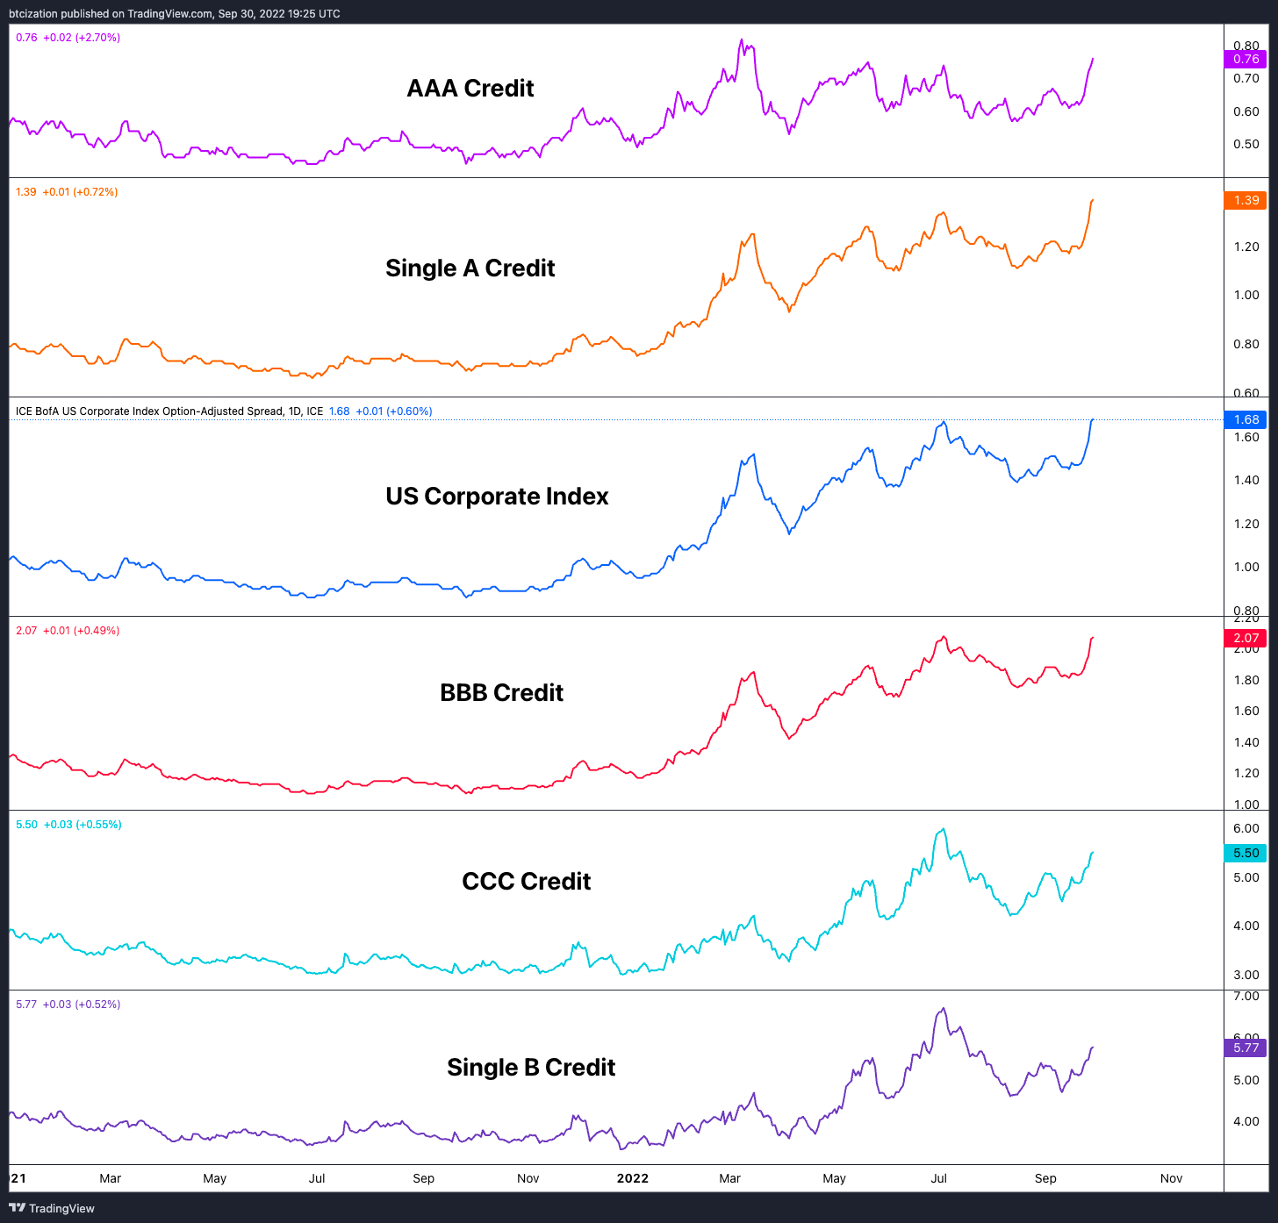Click the BBB Credit 2.07 price flag
1278x1223 pixels.
1245,638
